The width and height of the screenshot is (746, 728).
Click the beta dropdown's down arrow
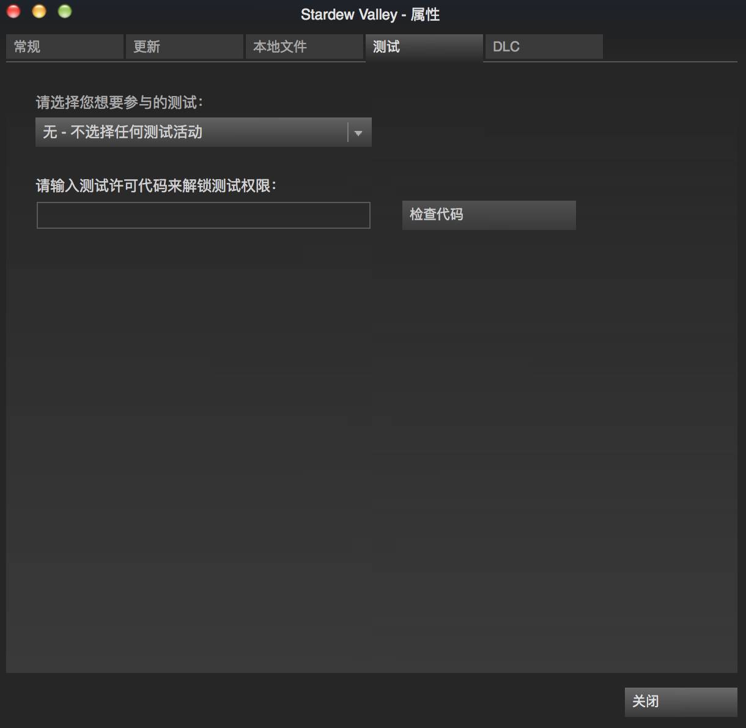click(x=358, y=133)
